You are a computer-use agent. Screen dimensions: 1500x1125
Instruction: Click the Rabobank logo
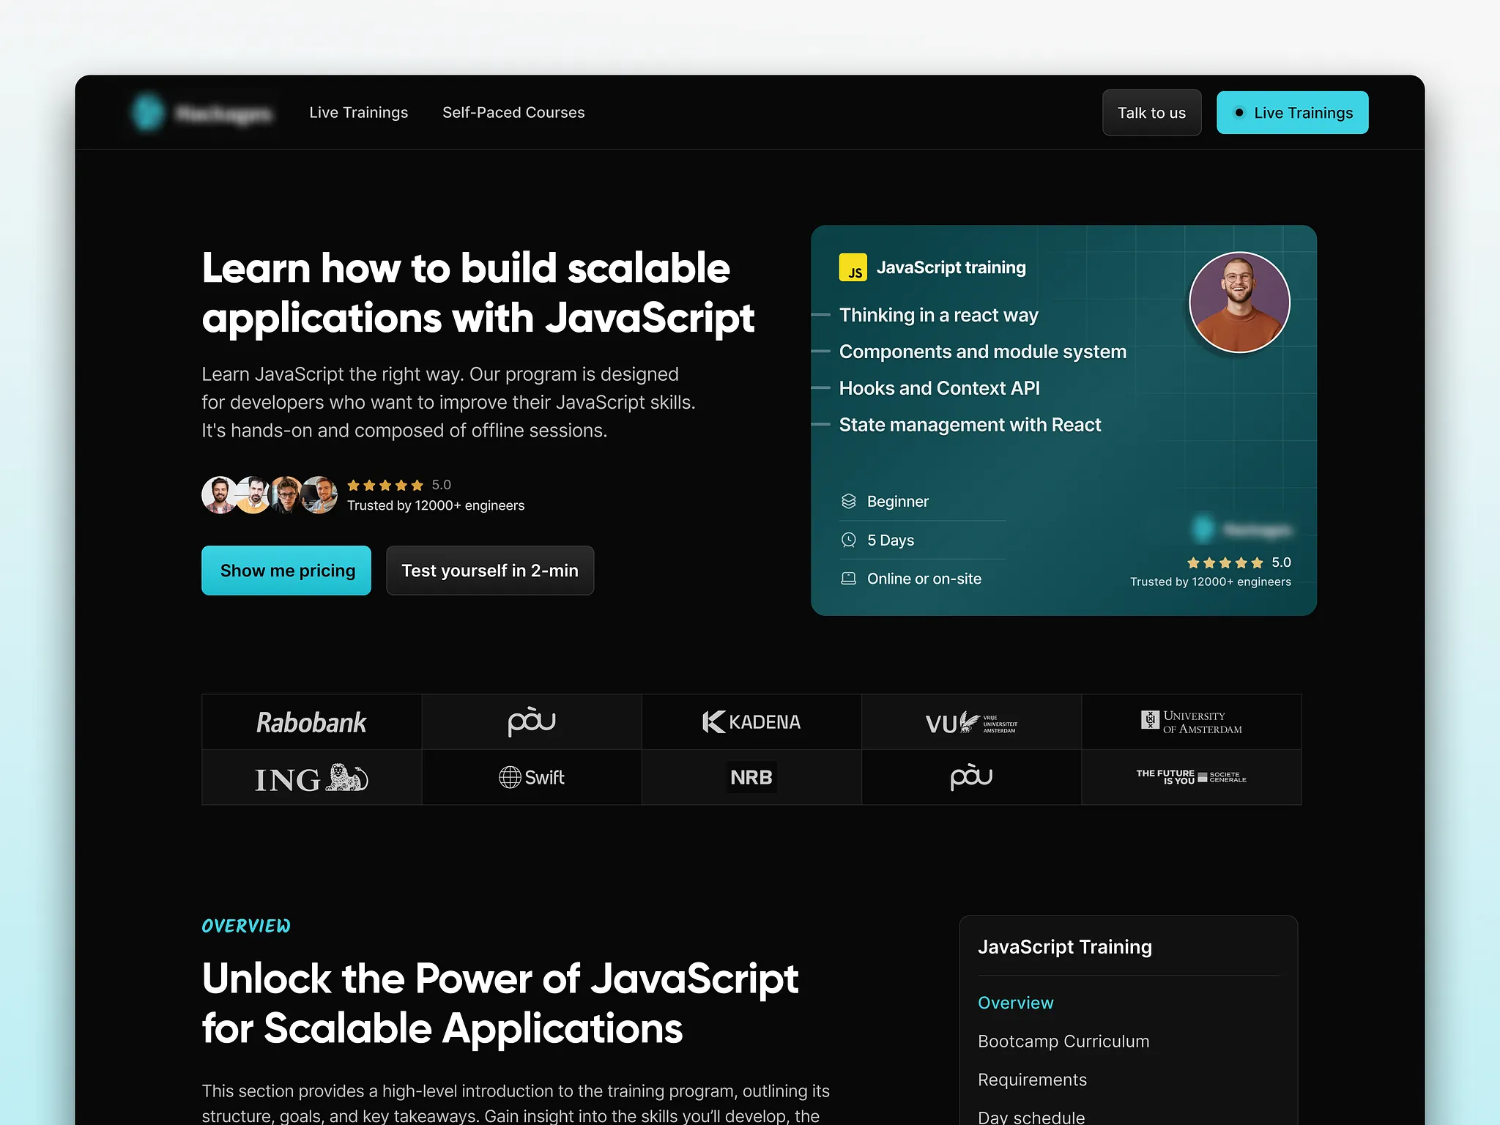click(x=311, y=722)
